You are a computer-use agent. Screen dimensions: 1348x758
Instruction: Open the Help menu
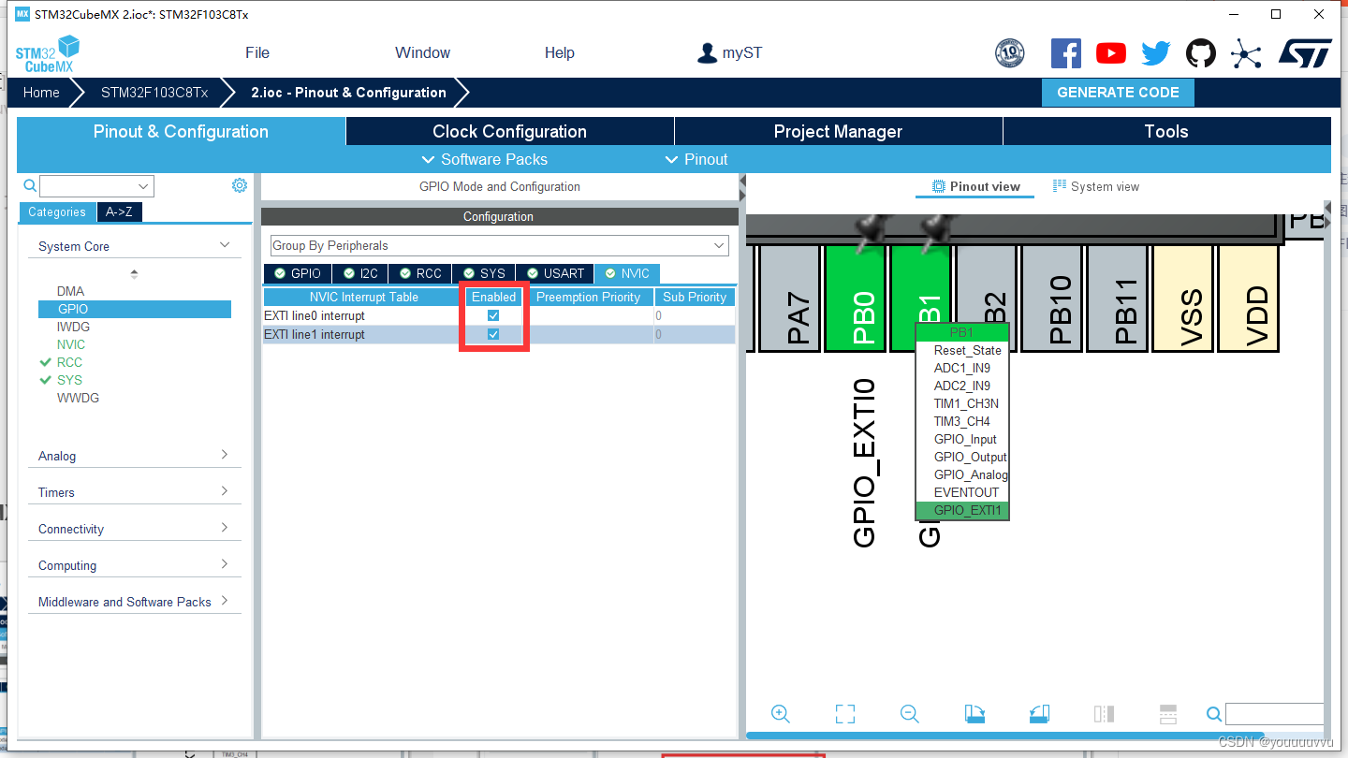pos(560,52)
